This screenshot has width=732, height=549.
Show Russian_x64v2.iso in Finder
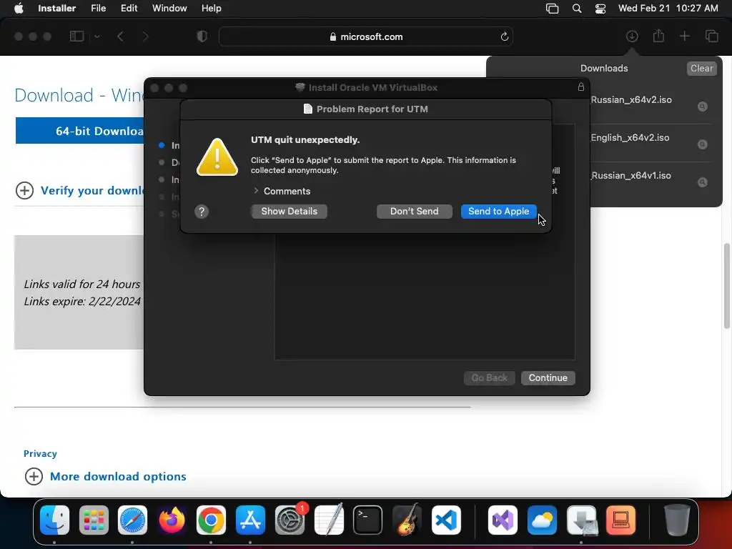[702, 107]
